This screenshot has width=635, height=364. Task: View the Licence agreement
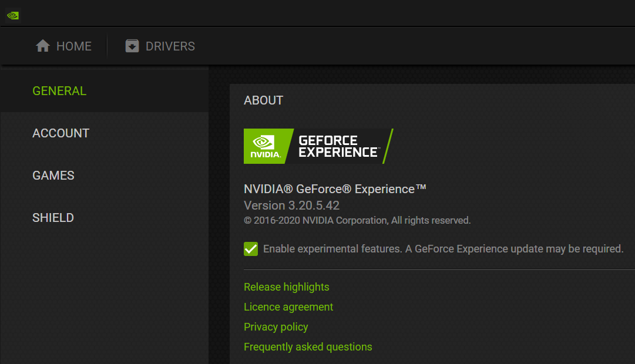(x=288, y=306)
